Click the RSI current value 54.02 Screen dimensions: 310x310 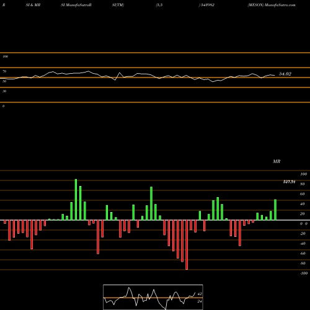(285, 74)
